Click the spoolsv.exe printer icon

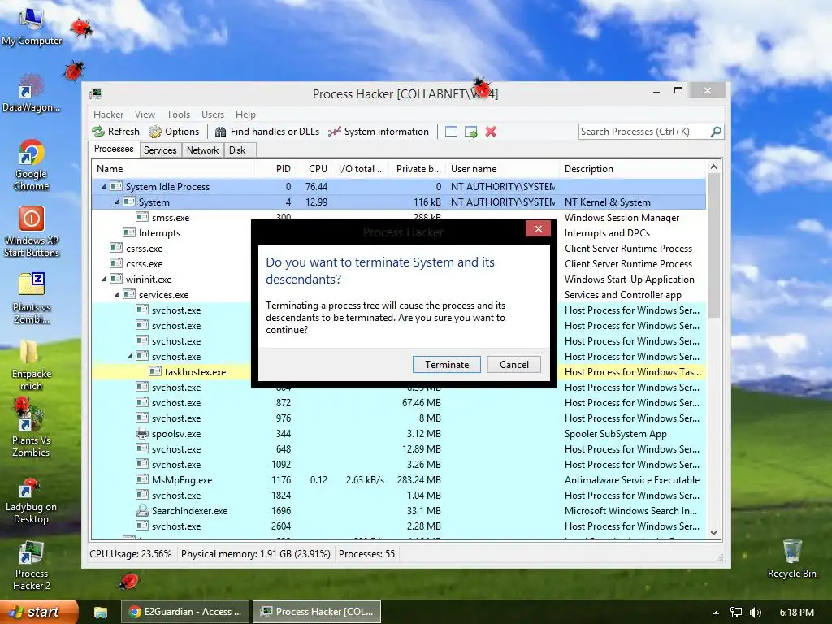click(x=142, y=433)
